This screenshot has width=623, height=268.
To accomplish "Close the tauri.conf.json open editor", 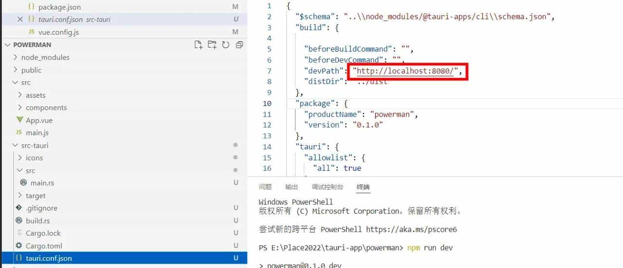I will (20, 19).
